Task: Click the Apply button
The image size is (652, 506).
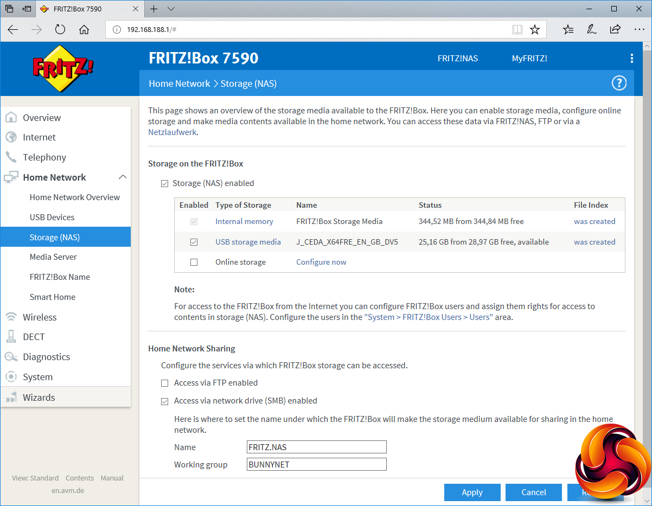Action: 472,492
